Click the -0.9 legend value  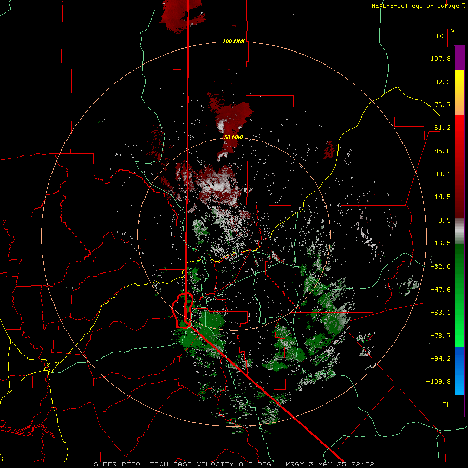coord(443,220)
